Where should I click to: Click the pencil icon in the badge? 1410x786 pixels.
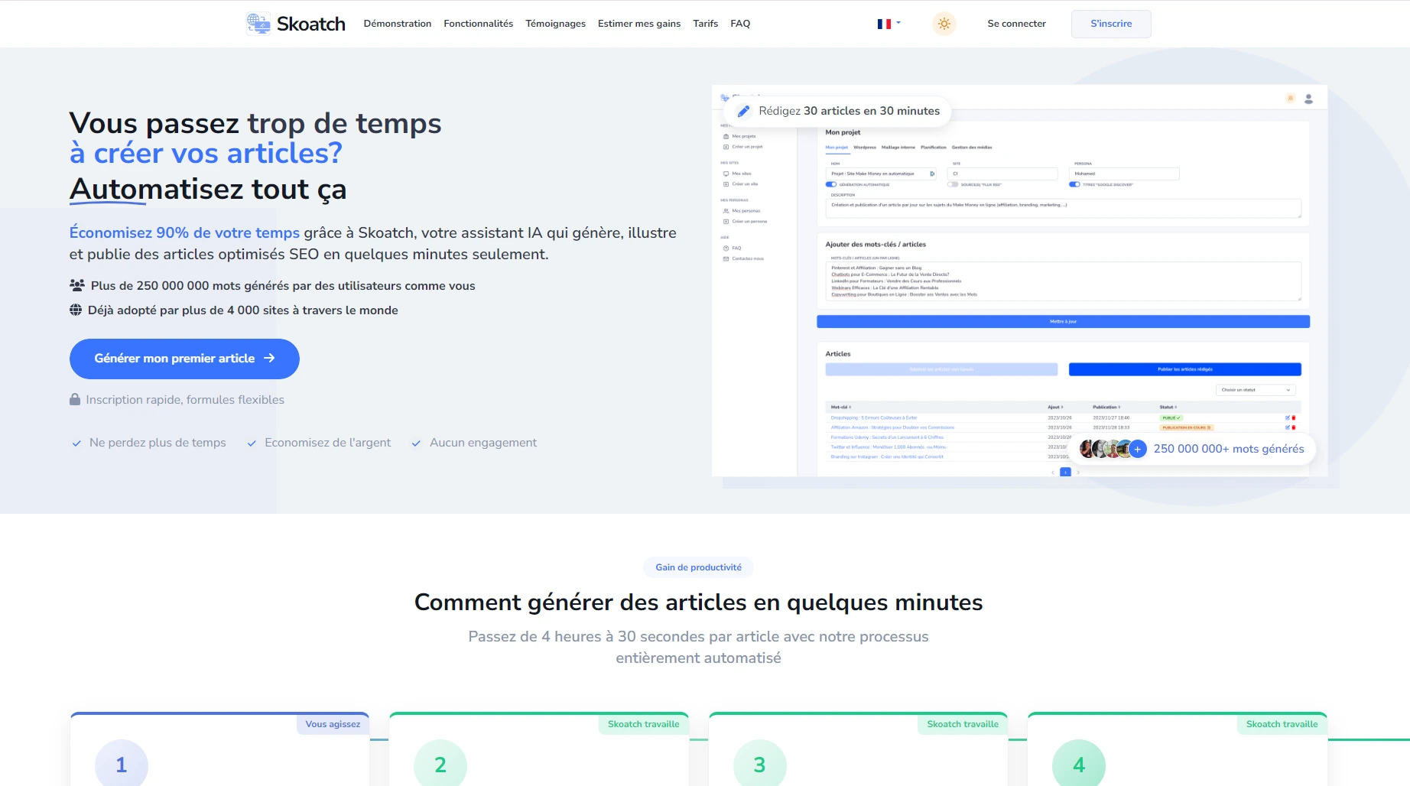click(x=743, y=112)
